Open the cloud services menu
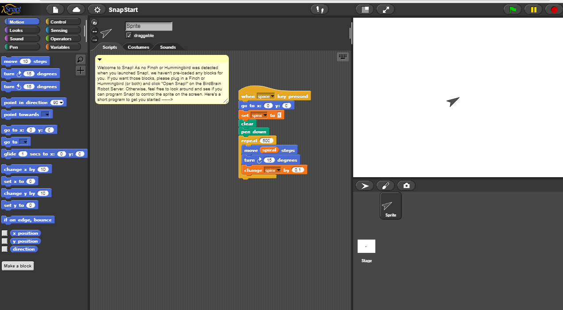Screen dimensions: 563x310 pos(76,9)
